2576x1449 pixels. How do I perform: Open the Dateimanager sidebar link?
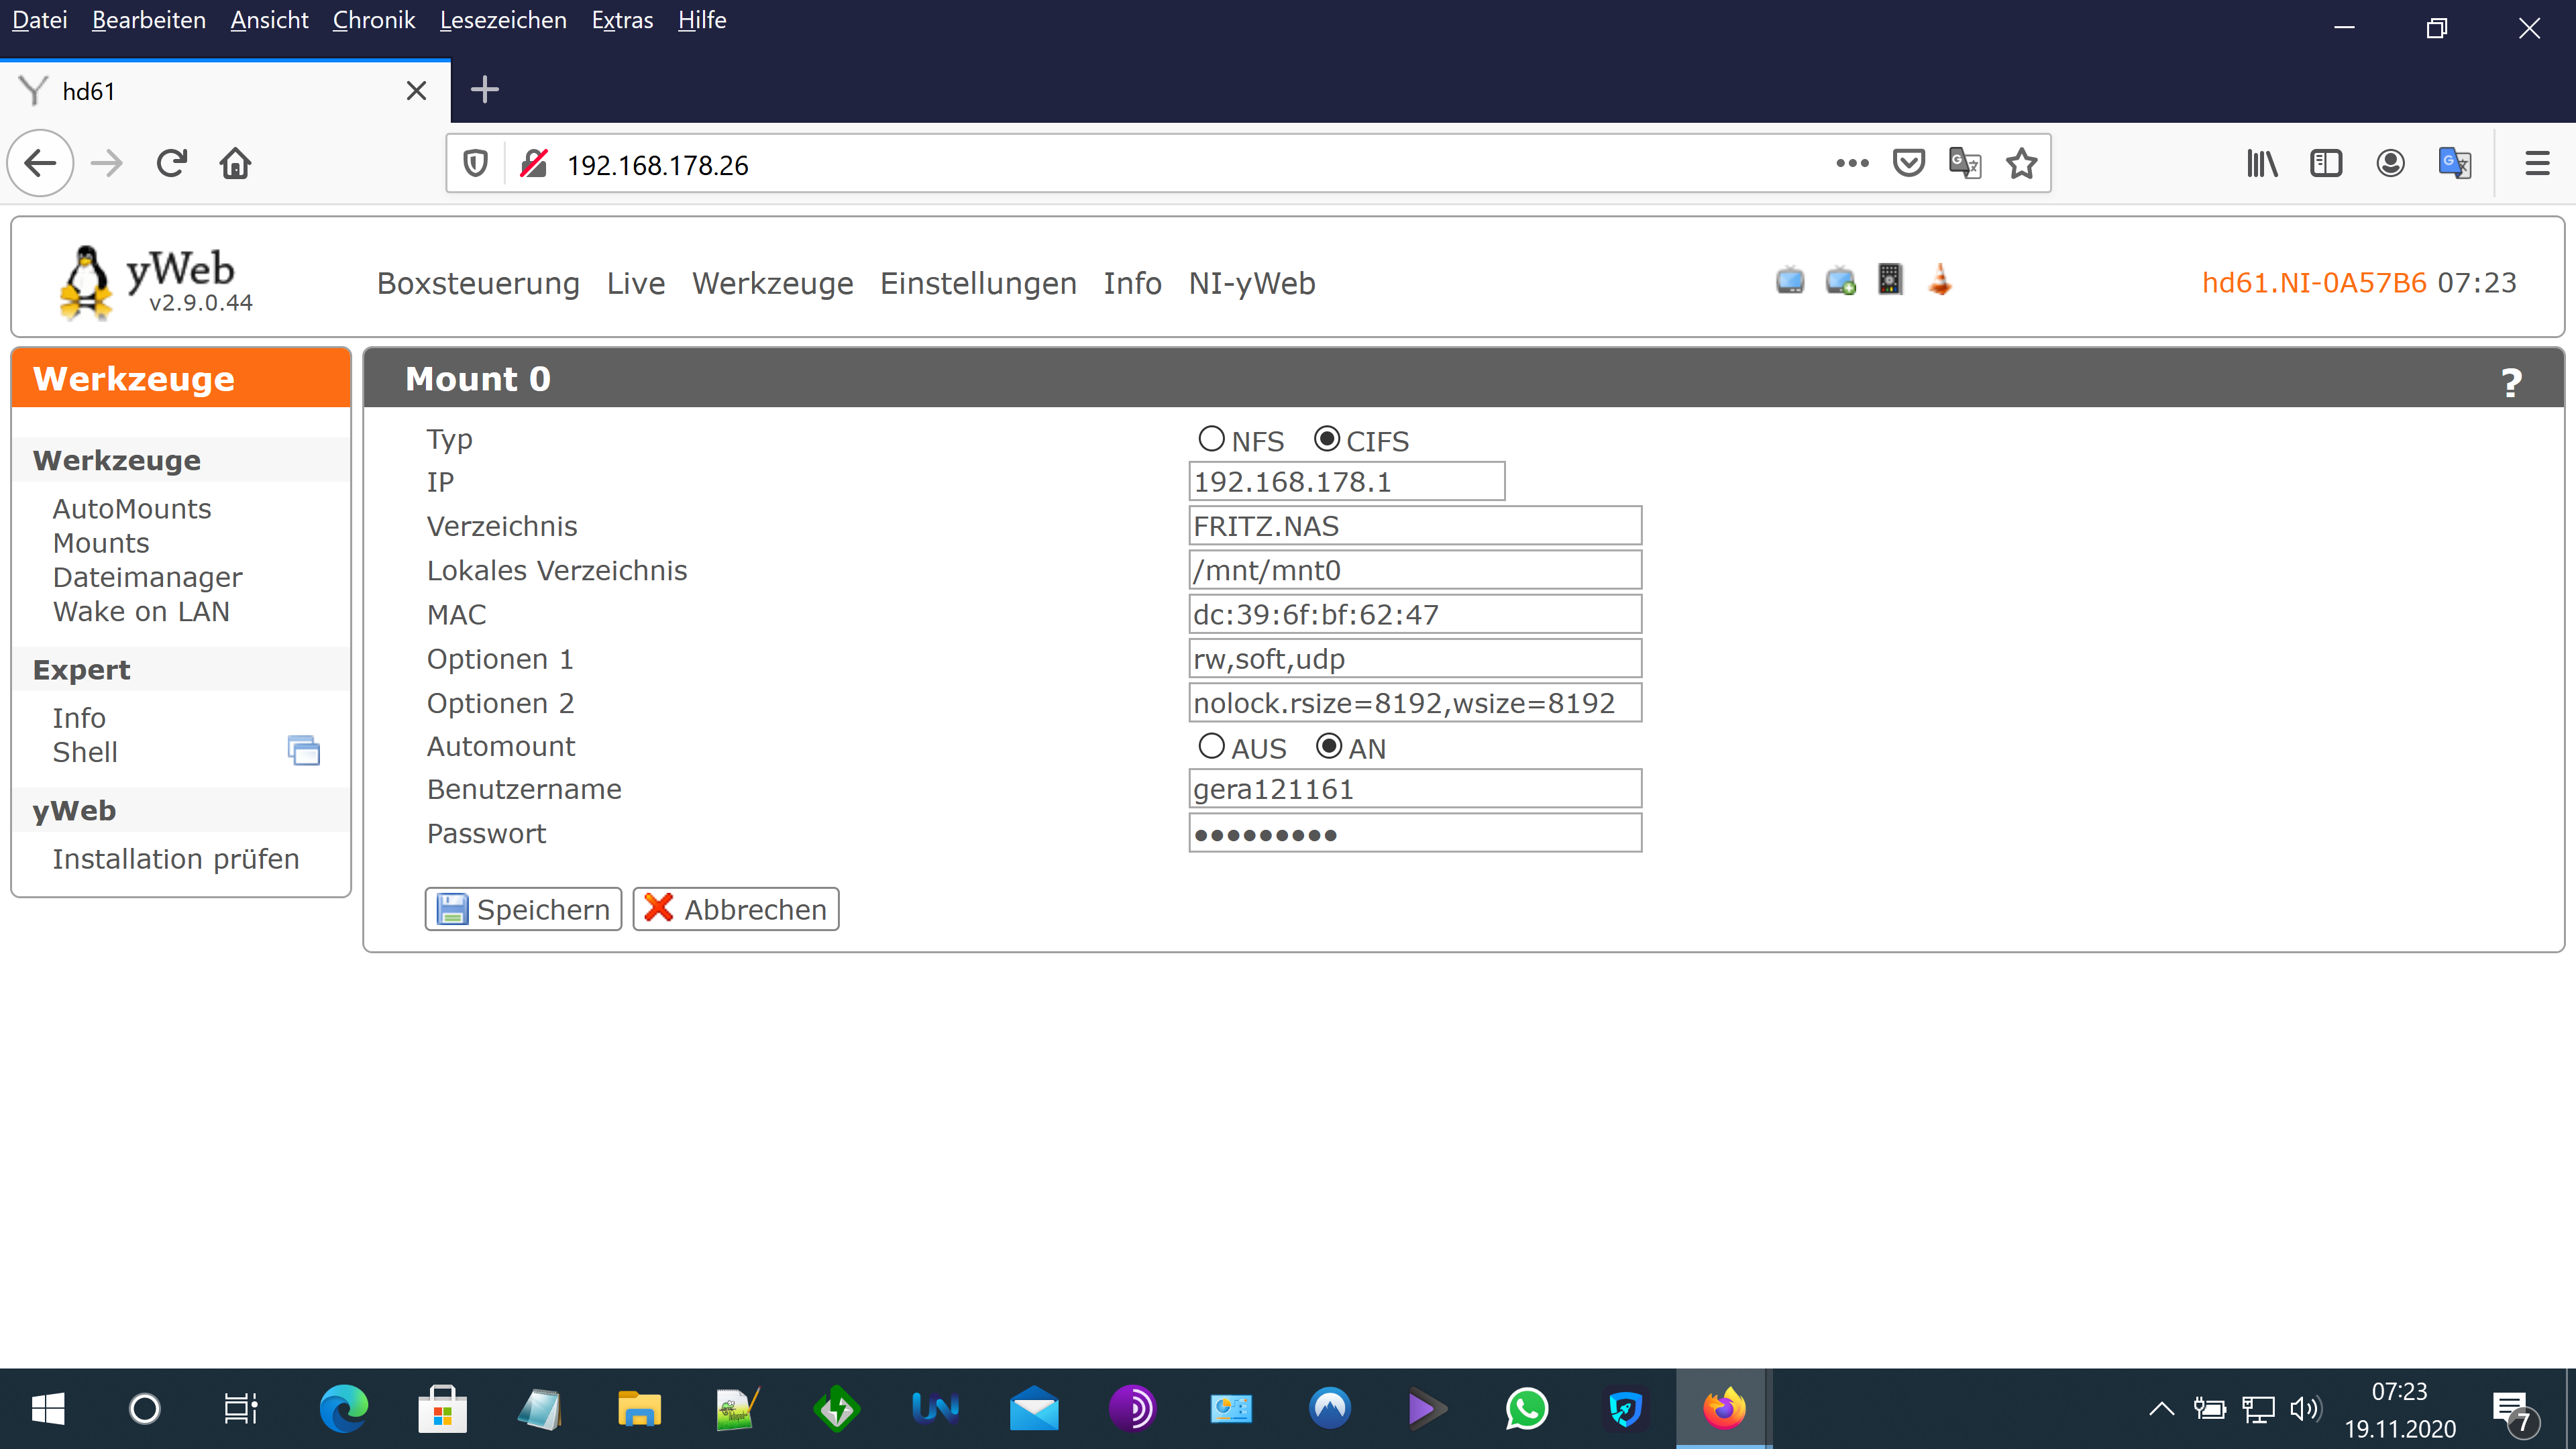(x=147, y=578)
